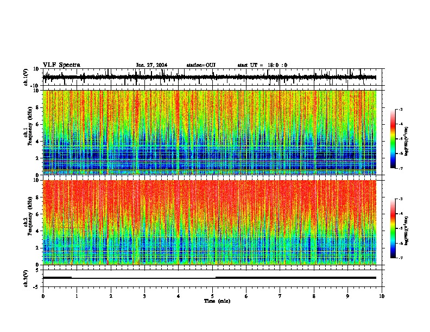The width and height of the screenshot is (430, 332).
Task: Click the ch.2 spectrogram color scale bar
Action: (x=393, y=228)
